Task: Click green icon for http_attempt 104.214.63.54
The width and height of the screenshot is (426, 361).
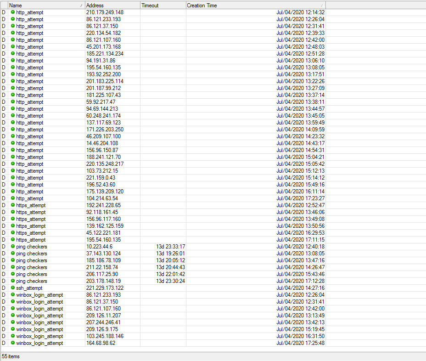Action: click(x=13, y=198)
